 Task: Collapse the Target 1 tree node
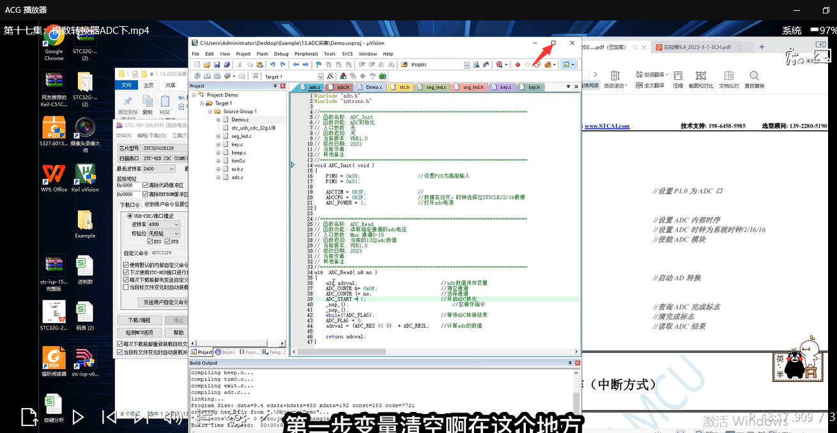coord(201,103)
